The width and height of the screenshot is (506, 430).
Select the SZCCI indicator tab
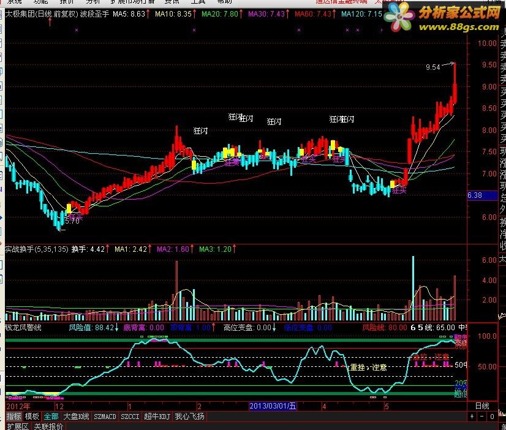point(130,417)
